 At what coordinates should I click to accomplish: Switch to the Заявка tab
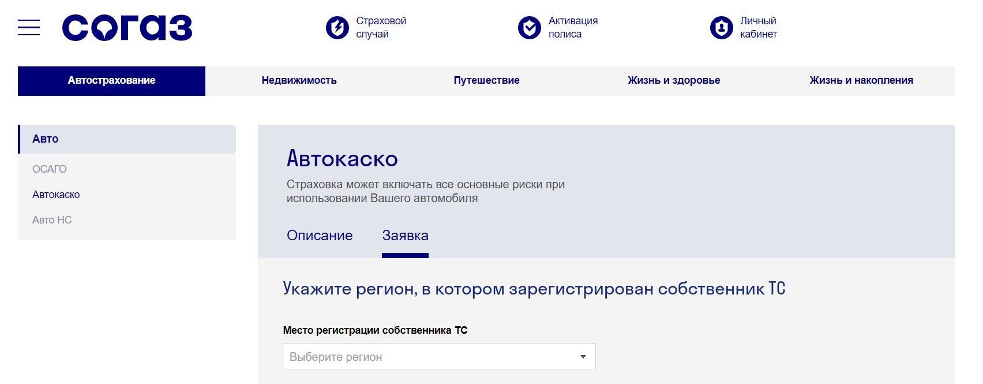point(405,236)
